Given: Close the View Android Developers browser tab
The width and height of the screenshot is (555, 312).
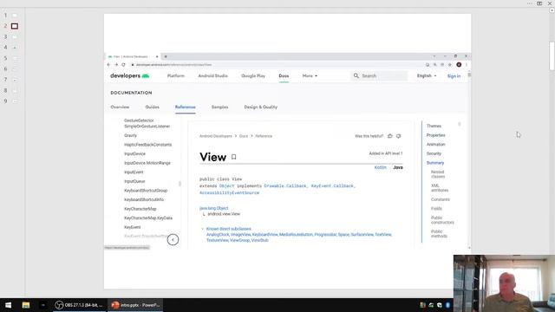Looking at the screenshot, I should point(157,56).
